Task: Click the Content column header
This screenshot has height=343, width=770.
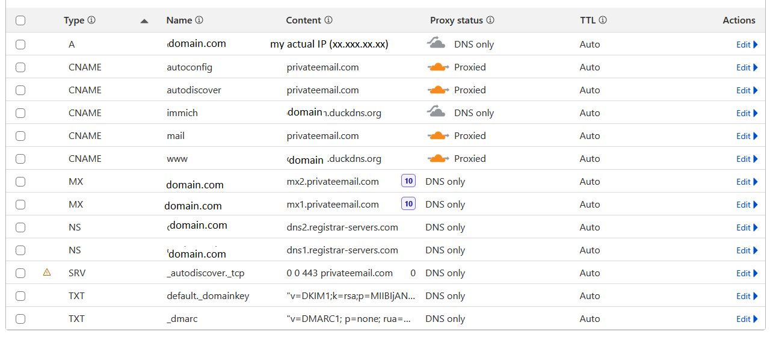Action: tap(303, 20)
